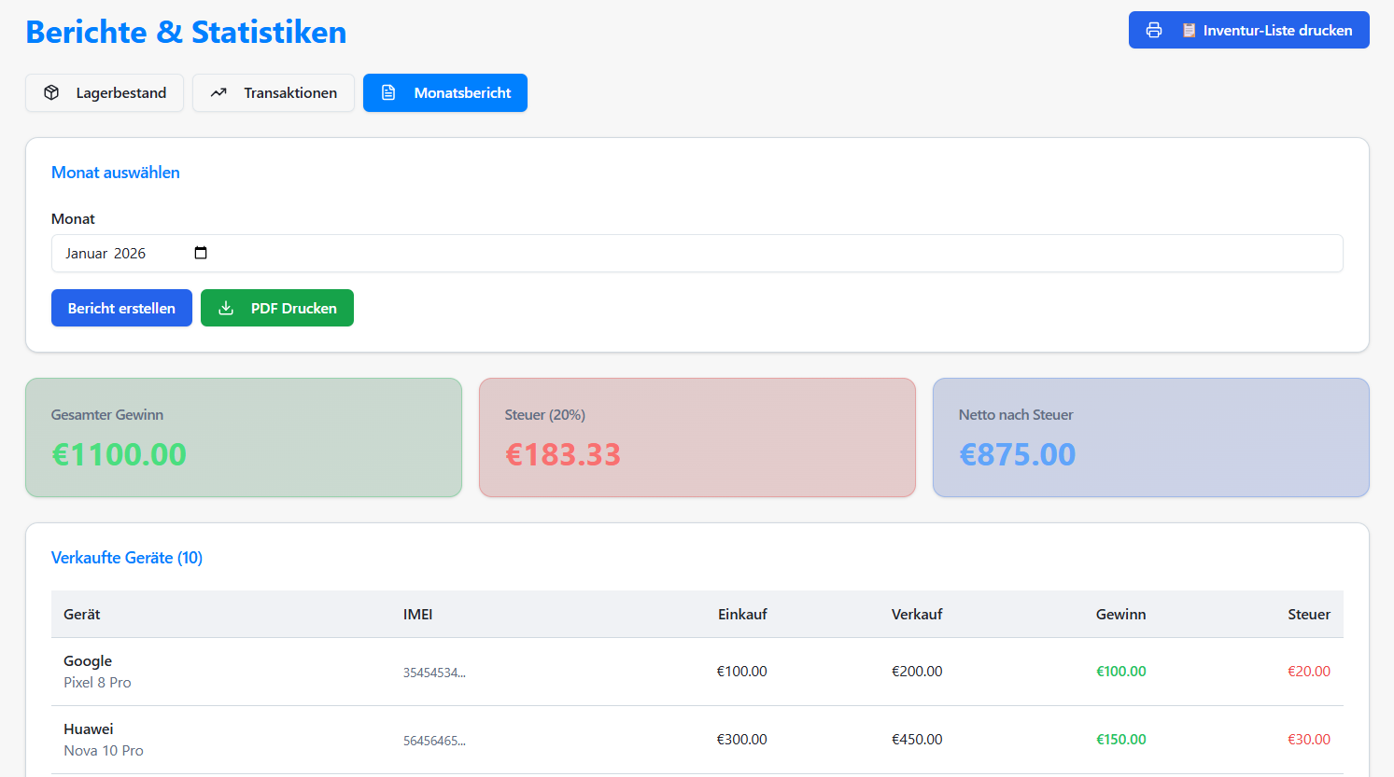The width and height of the screenshot is (1394, 777).
Task: Click the Gewinn column header
Action: [x=1120, y=614]
